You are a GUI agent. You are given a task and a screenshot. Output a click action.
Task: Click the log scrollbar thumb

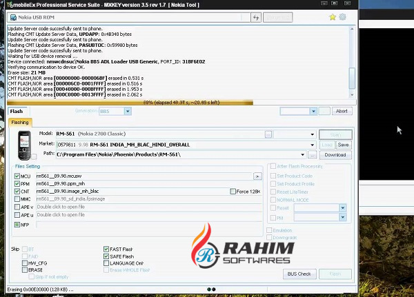tap(352, 78)
